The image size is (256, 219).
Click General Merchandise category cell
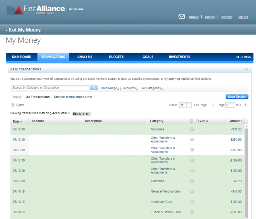[165, 191]
